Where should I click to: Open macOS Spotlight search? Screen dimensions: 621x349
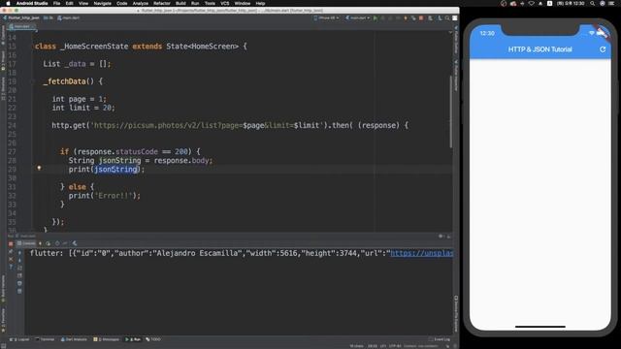pyautogui.click(x=592, y=3)
